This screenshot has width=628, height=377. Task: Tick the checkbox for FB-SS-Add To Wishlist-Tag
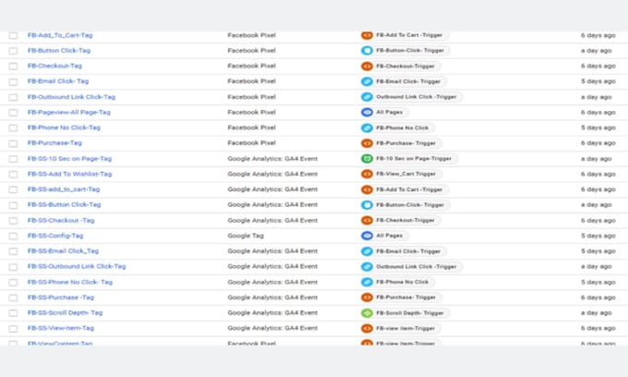[x=13, y=175]
